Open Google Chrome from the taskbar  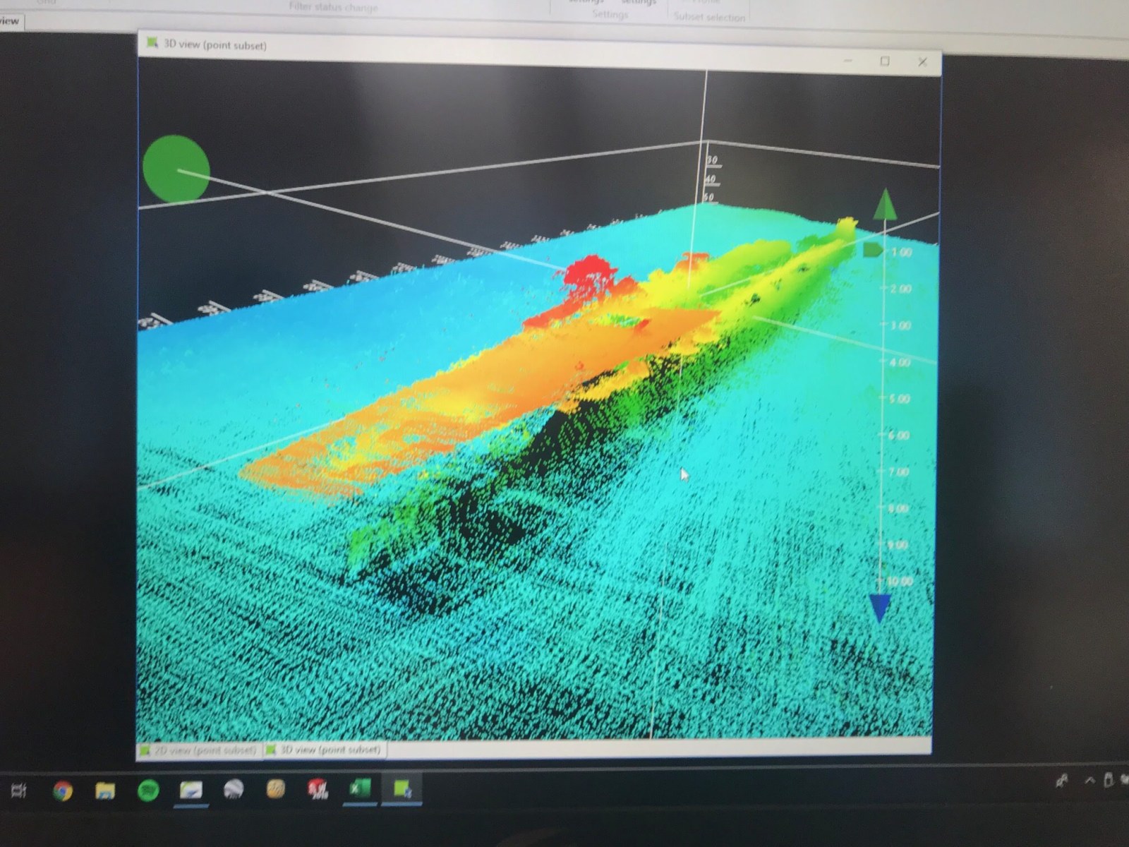63,791
